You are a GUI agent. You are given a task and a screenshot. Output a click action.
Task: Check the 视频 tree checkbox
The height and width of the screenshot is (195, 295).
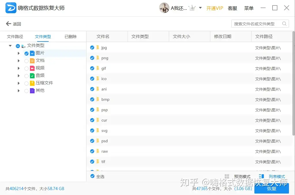tap(27, 69)
